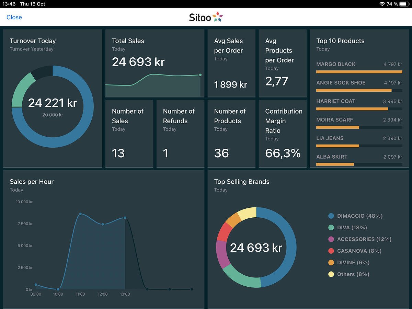412x309 pixels.
Task: Select the DIMAGGIO (48%) legend label
Action: tap(360, 216)
